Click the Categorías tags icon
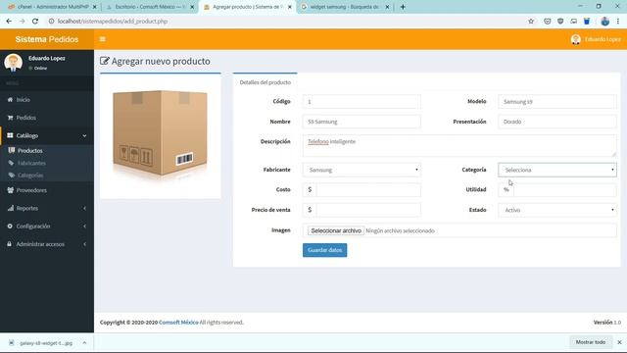This screenshot has width=627, height=353. coord(12,176)
